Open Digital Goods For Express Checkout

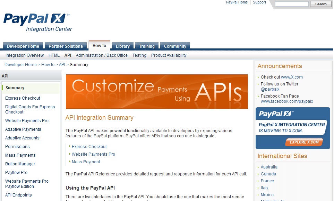click(x=30, y=109)
